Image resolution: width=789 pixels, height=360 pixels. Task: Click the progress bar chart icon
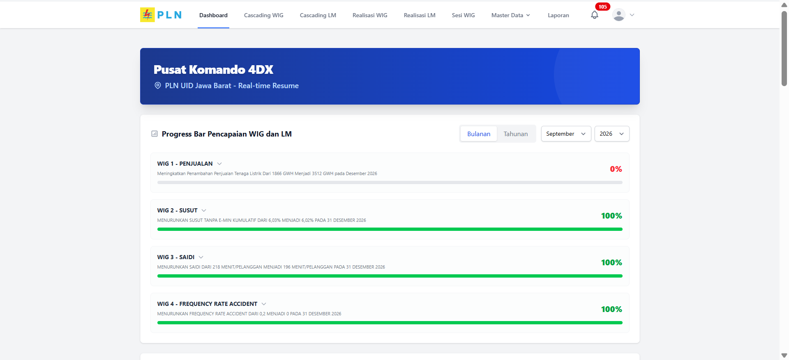(155, 134)
